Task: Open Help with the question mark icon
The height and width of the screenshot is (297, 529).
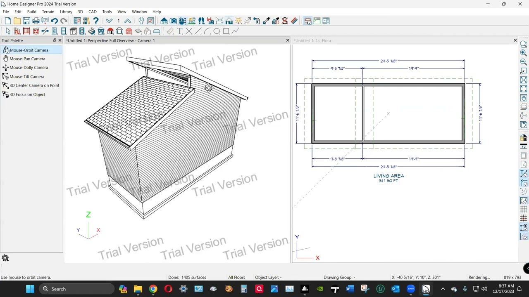Action: (x=96, y=21)
